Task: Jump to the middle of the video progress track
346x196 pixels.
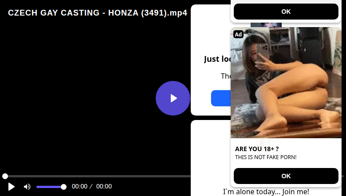Action: 173,176
